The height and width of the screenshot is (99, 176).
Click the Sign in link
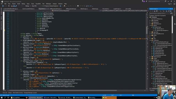pyautogui.click(x=170, y=4)
